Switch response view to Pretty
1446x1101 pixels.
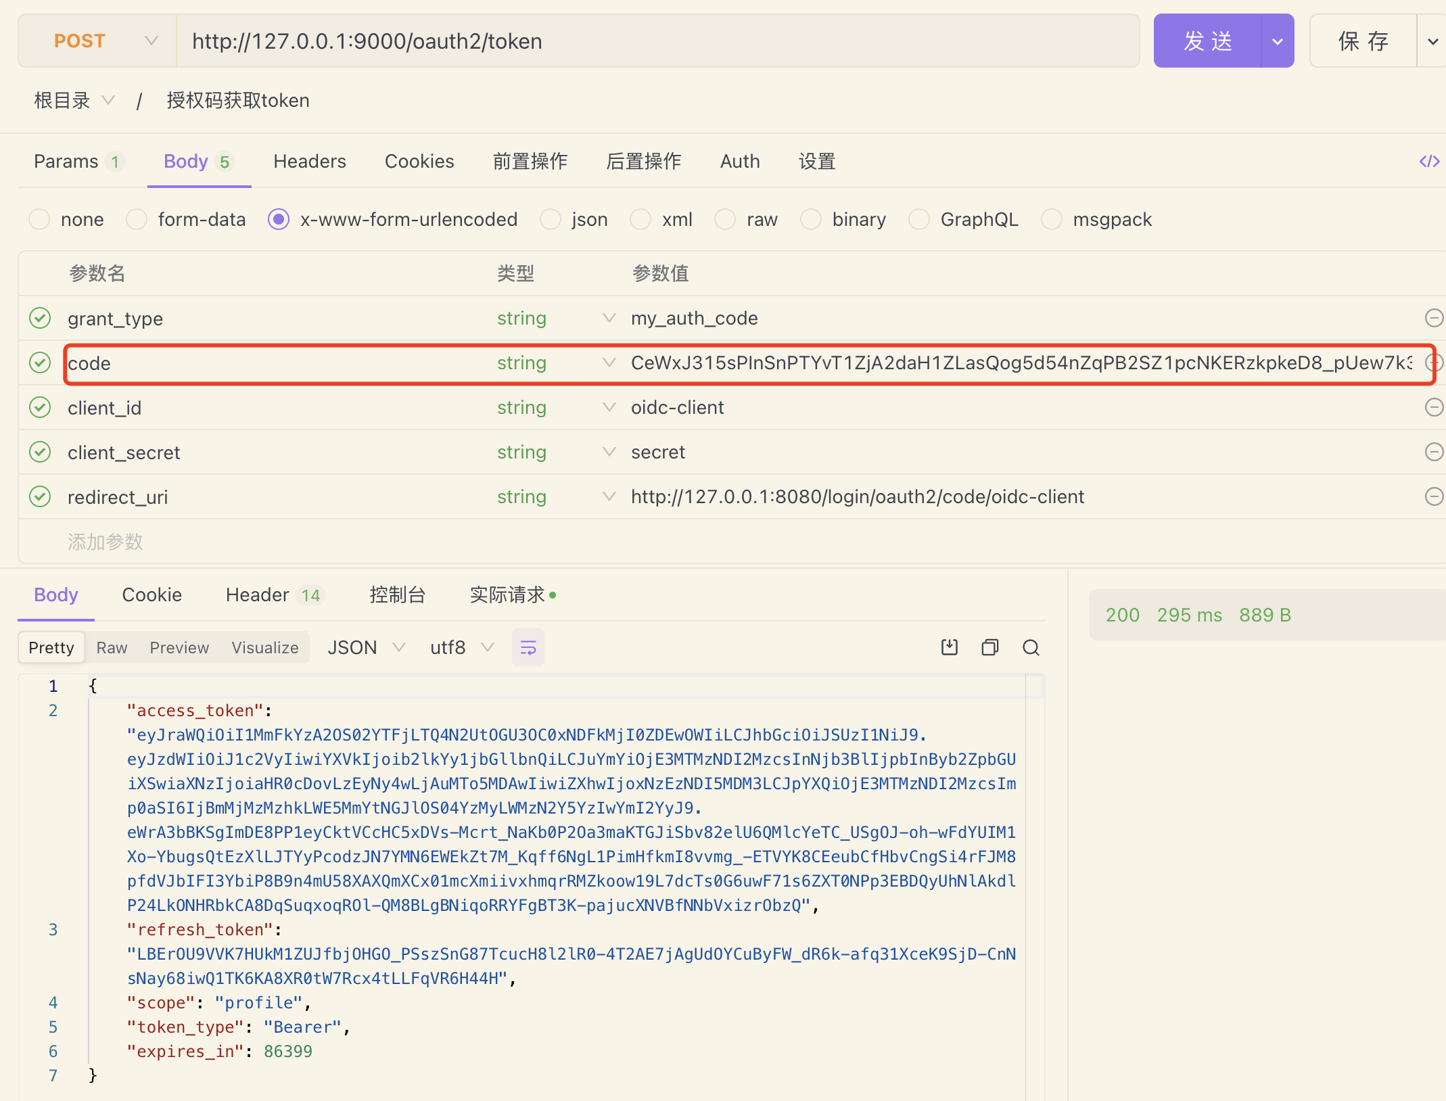(x=51, y=647)
